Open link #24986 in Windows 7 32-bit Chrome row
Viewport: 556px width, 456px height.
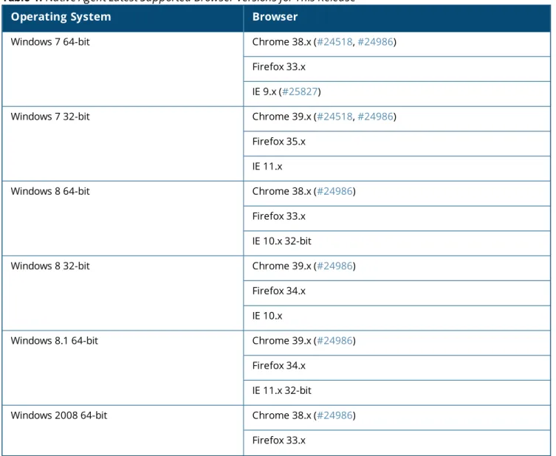tap(375, 117)
